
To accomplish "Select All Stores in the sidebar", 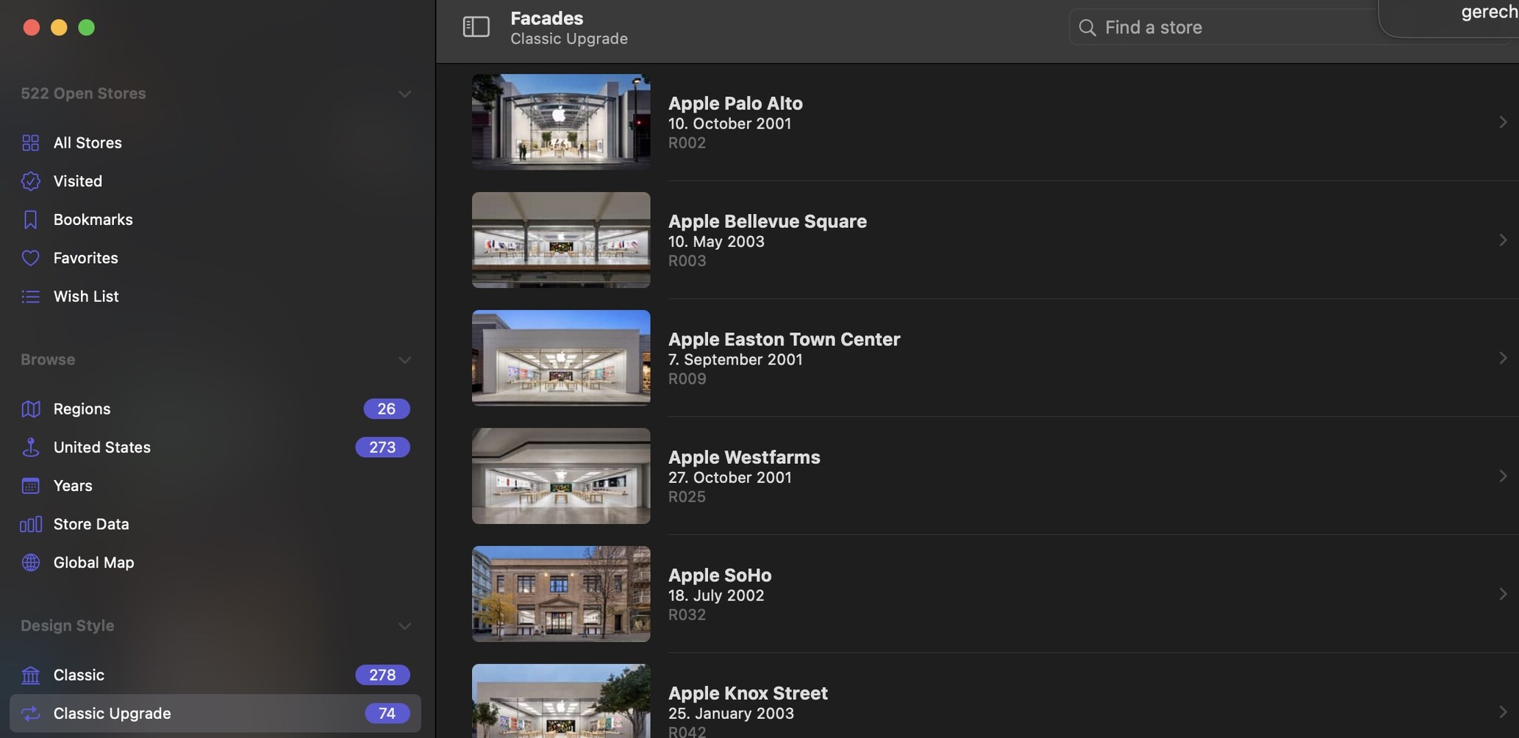I will pos(215,143).
